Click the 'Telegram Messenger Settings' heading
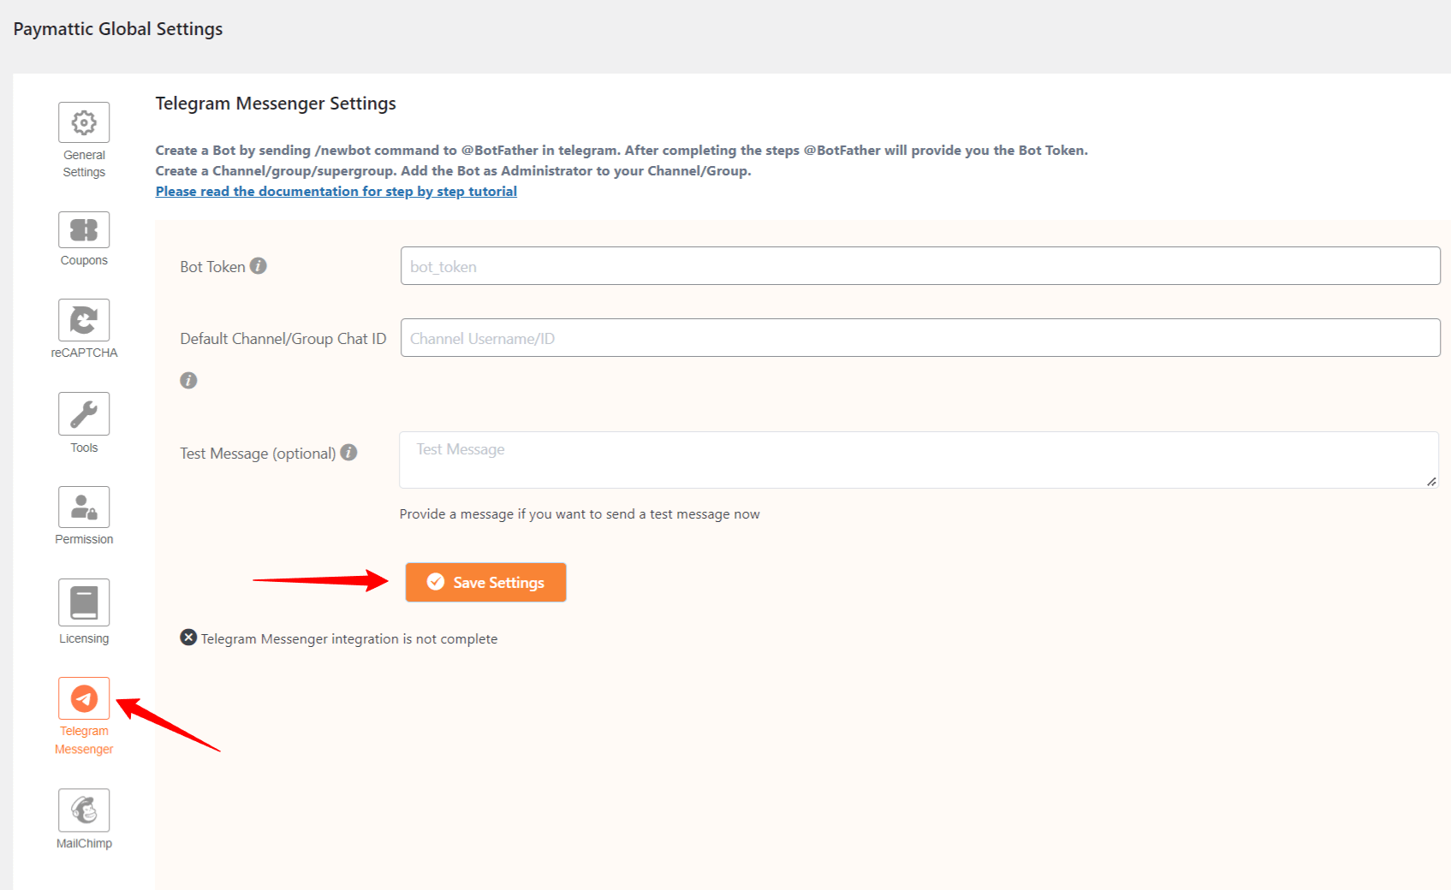Screen dimensions: 1451x890 pyautogui.click(x=276, y=104)
